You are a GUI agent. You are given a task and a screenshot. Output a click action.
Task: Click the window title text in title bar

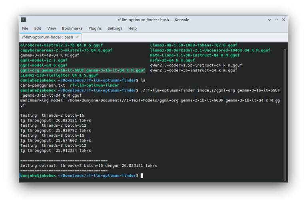coord(153,20)
